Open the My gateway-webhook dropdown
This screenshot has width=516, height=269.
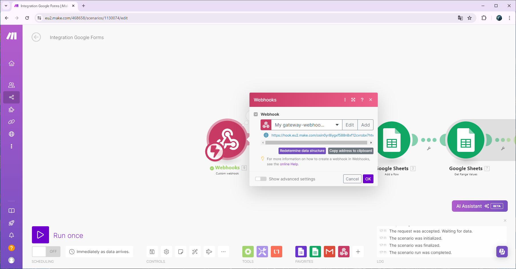click(x=307, y=125)
